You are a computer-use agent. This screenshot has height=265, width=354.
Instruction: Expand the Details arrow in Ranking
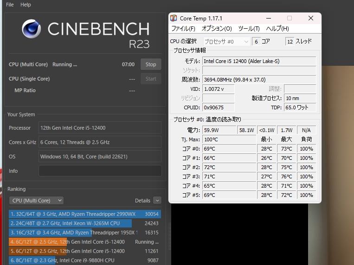[157, 200]
